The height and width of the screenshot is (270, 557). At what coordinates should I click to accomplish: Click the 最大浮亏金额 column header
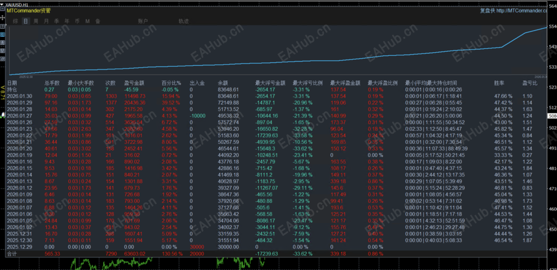(270, 83)
